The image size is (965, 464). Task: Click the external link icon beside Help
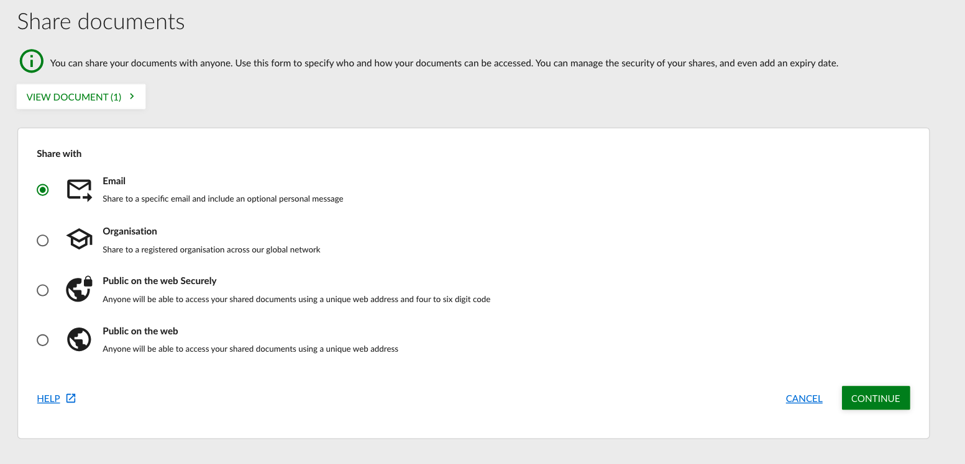71,398
